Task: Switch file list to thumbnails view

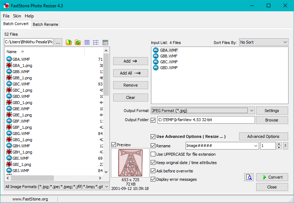Action: (x=106, y=42)
